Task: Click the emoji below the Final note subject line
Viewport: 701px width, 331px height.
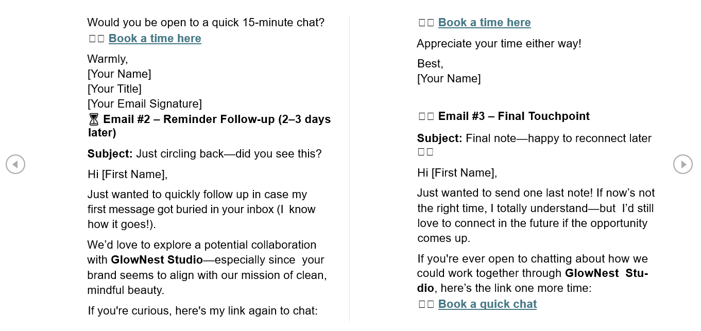Action: coord(425,152)
